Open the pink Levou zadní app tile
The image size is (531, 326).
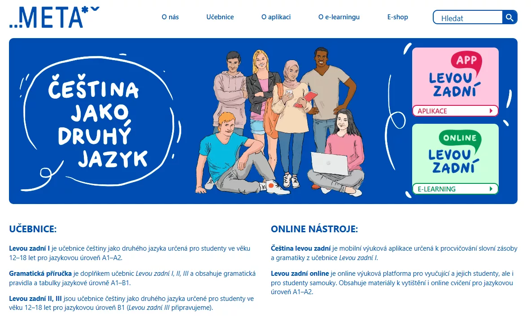[455, 82]
